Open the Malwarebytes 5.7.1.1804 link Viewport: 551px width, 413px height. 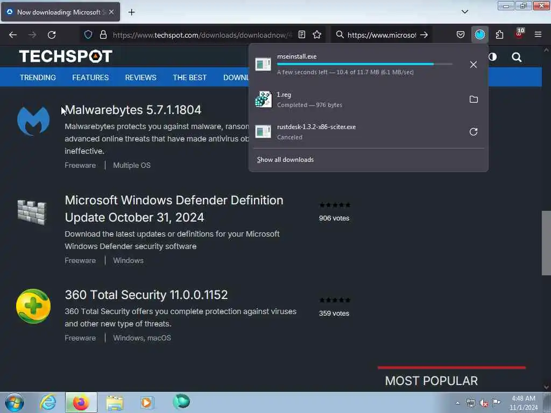click(133, 110)
